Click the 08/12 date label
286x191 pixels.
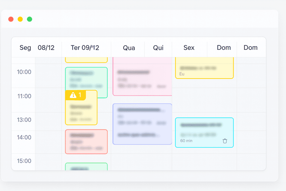(x=46, y=48)
